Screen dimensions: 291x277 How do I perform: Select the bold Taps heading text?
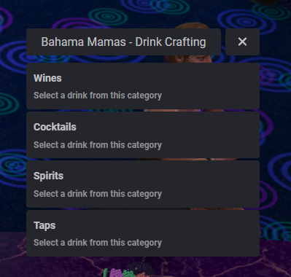tap(44, 225)
